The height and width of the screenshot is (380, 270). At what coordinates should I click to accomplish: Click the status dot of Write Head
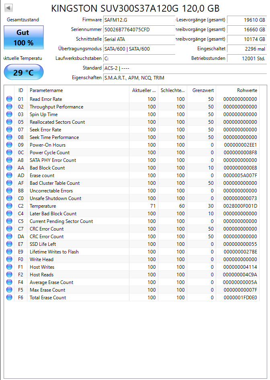pyautogui.click(x=9, y=259)
